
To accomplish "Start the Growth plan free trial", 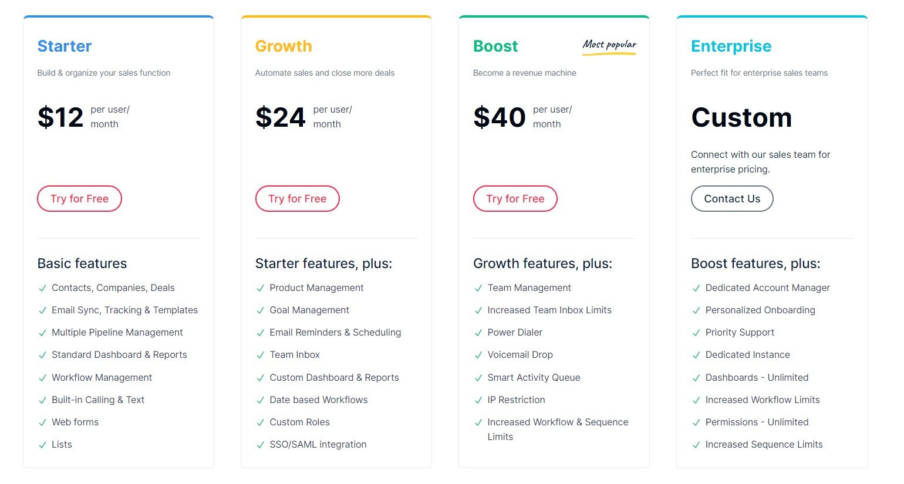I will click(297, 199).
